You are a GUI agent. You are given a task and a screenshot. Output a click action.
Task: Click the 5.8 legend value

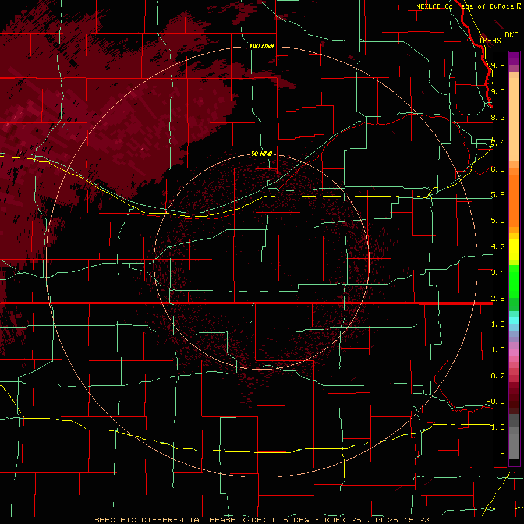point(498,195)
